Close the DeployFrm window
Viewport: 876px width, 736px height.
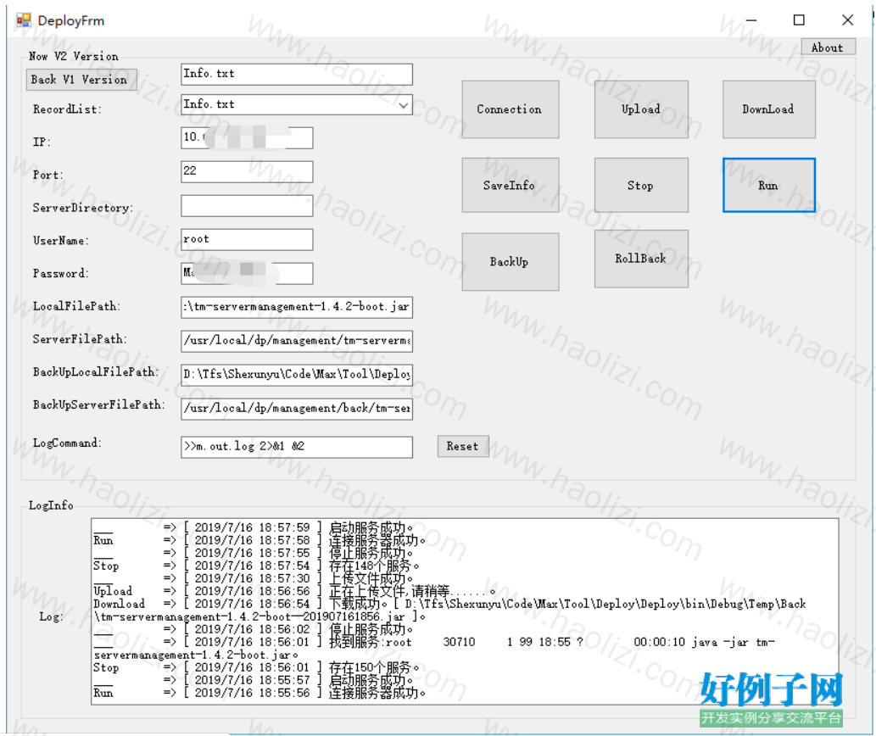click(847, 20)
